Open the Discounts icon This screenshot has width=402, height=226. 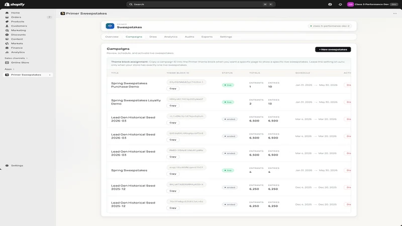click(7, 35)
